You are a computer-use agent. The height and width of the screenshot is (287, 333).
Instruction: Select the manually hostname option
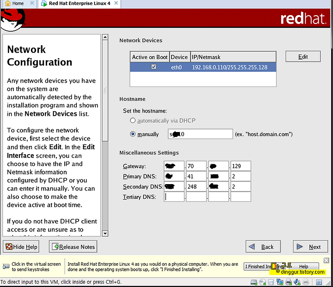pyautogui.click(x=133, y=134)
